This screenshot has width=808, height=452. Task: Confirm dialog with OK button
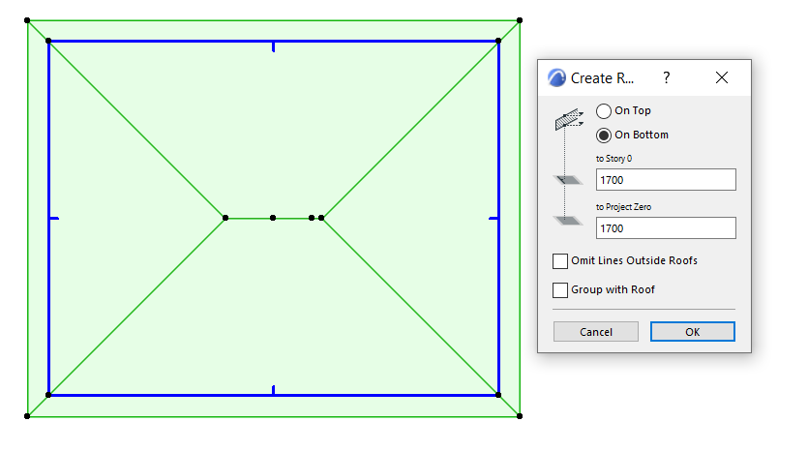pyautogui.click(x=693, y=332)
